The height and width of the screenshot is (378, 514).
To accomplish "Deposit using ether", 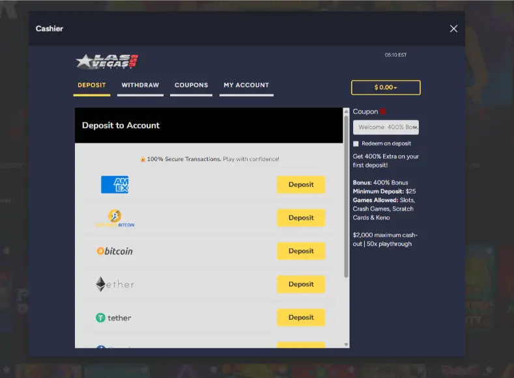I will tap(301, 284).
